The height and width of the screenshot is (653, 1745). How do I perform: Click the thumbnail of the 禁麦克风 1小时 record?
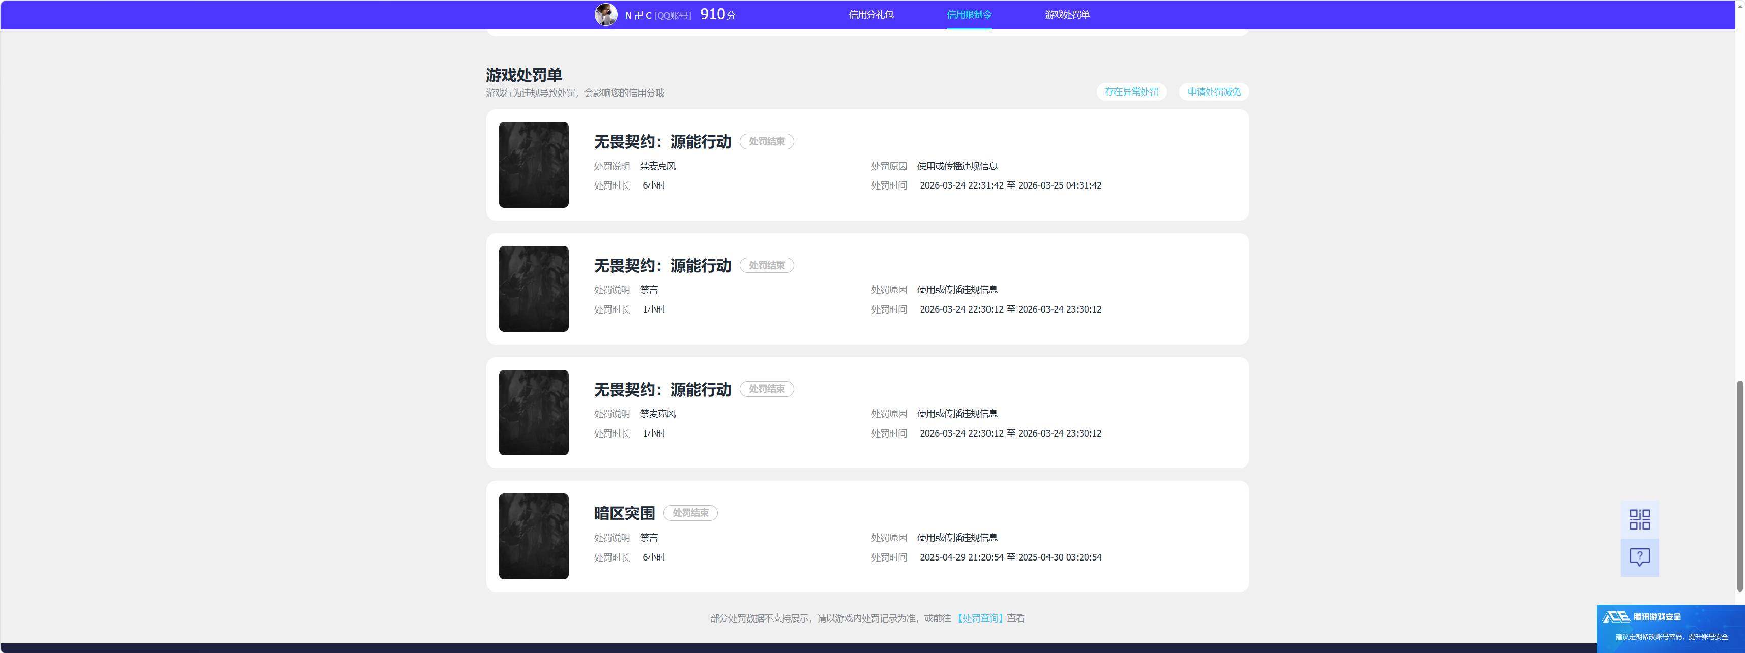[x=534, y=413]
